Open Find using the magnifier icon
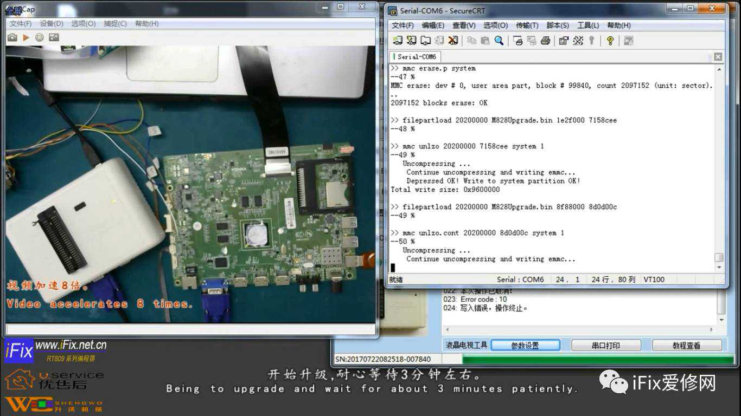 [x=499, y=41]
